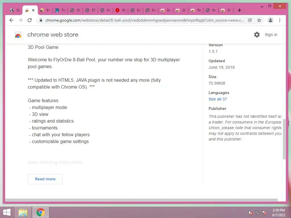Click the date 'June 19, 2018'
291x218 pixels.
coord(222,67)
